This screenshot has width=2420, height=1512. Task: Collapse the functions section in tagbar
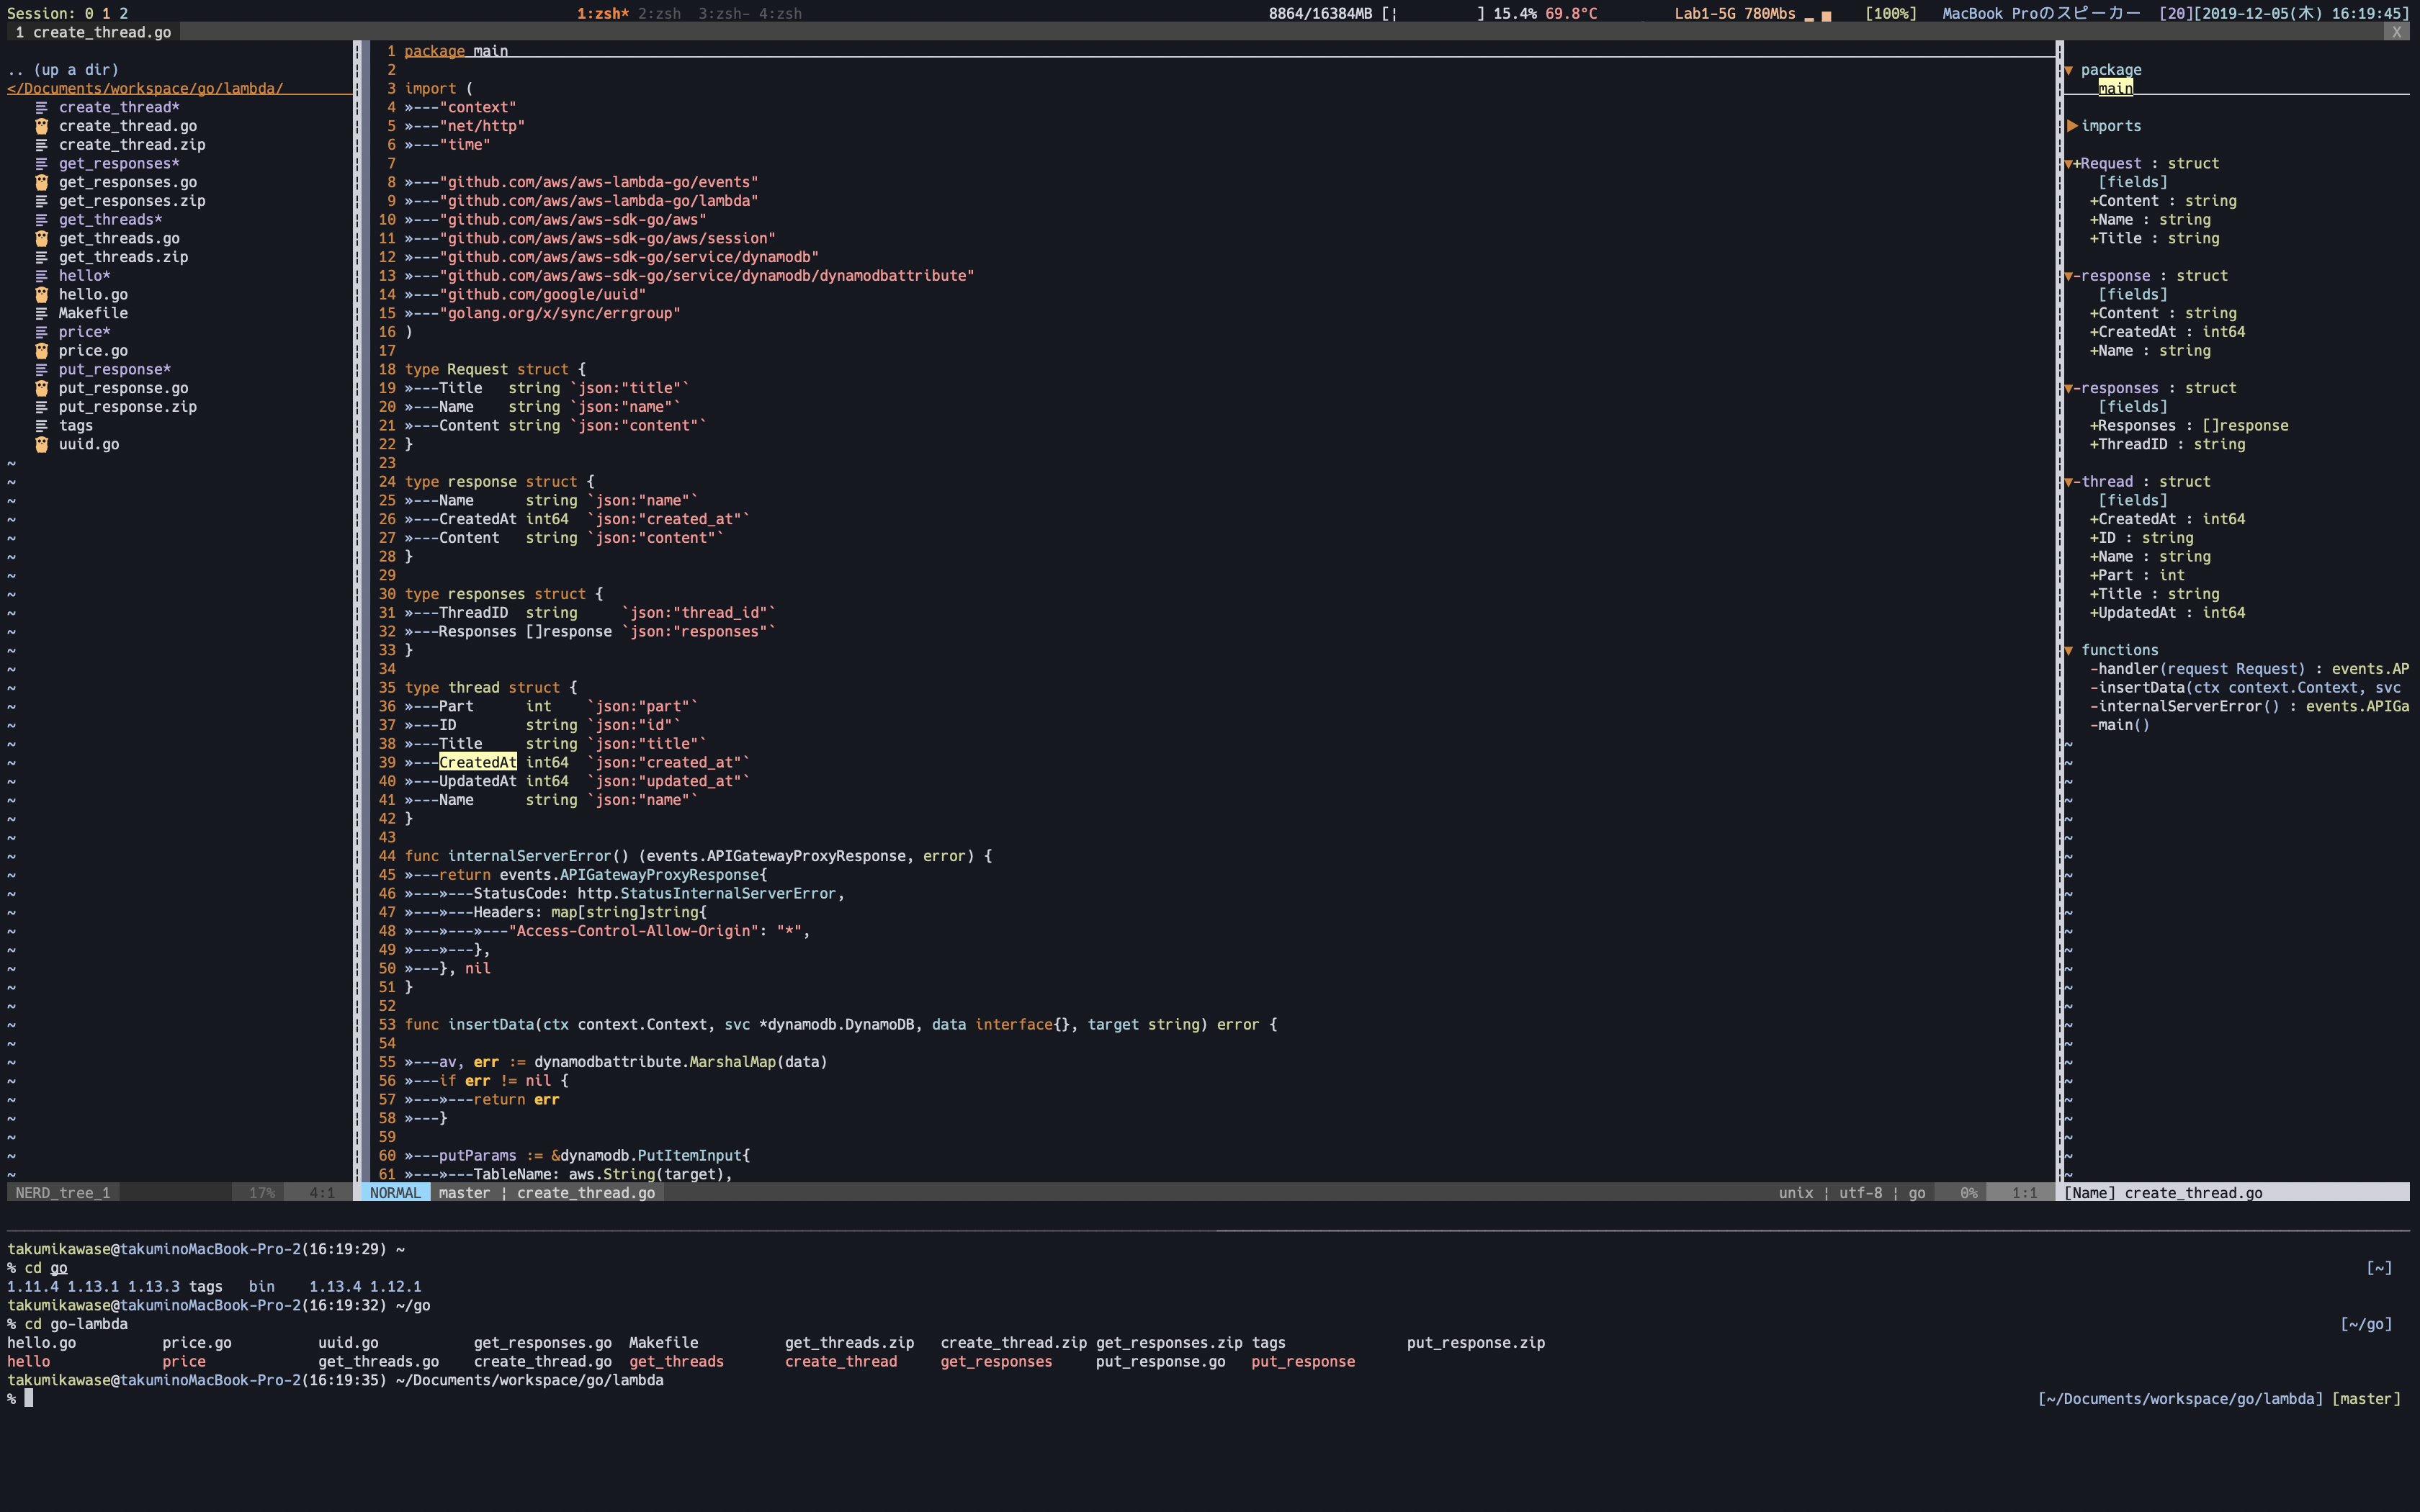point(2069,650)
